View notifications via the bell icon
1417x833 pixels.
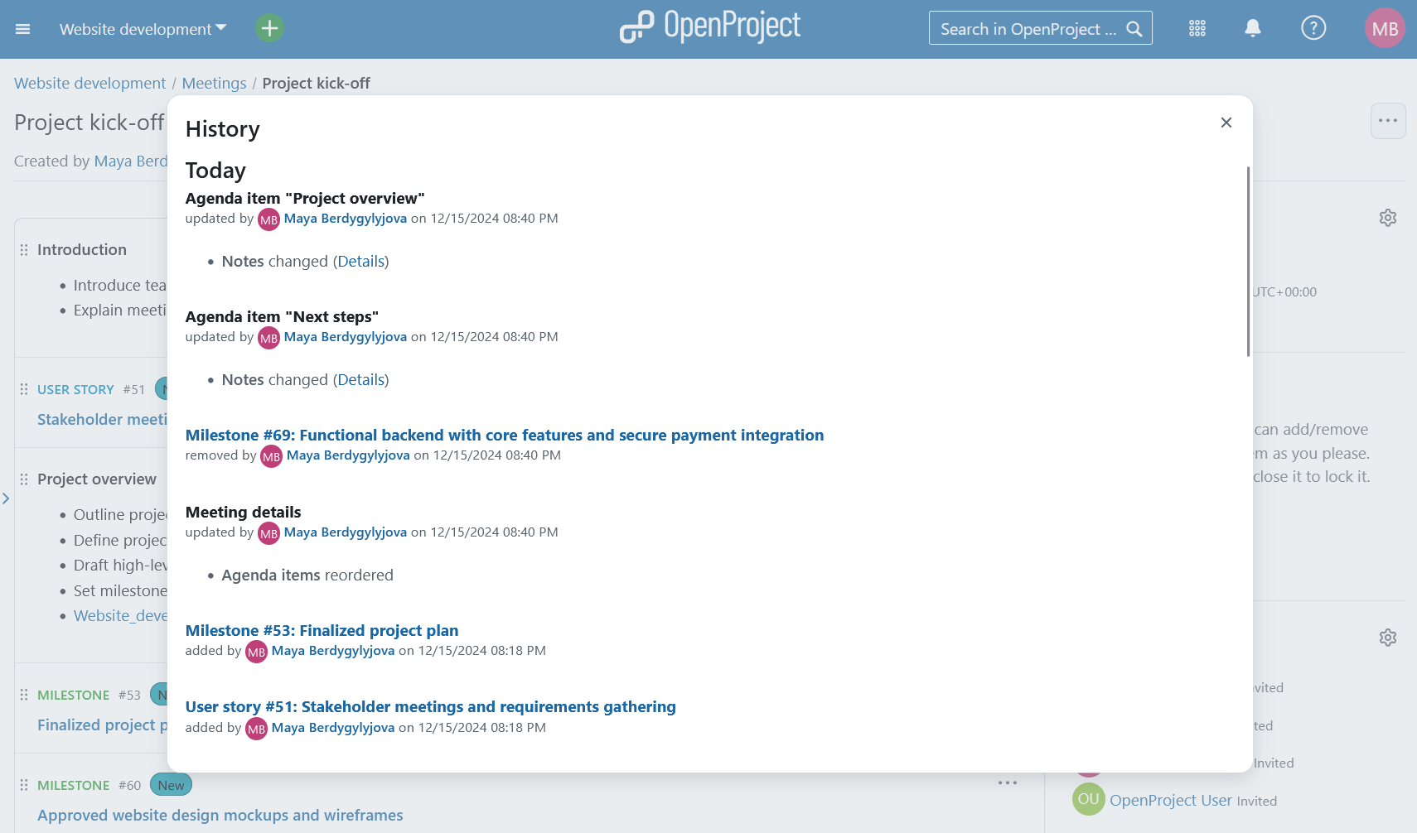click(x=1252, y=27)
